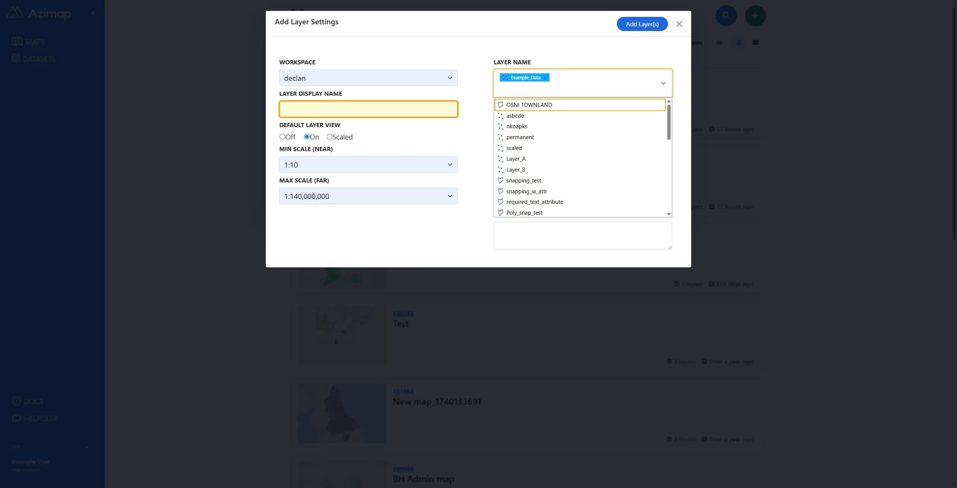Choose the Scaled layer view radio
This screenshot has width=957, height=488.
[x=329, y=137]
